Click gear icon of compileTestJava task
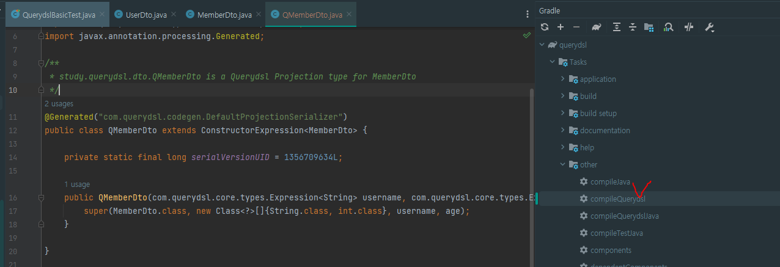 (x=584, y=233)
